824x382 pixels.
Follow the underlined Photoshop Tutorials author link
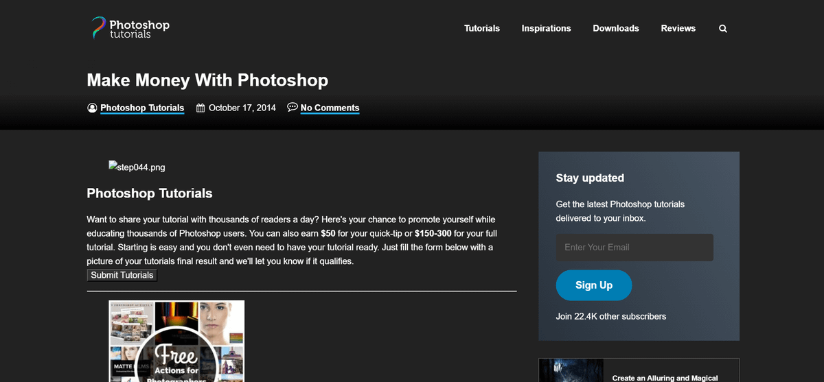click(x=142, y=108)
